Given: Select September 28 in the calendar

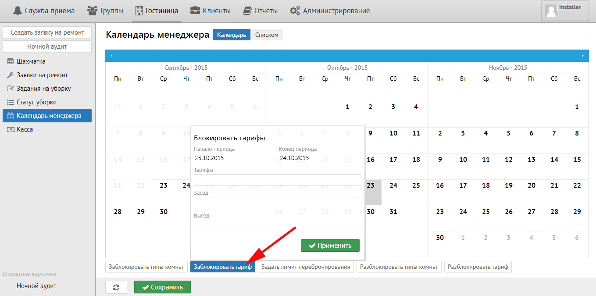Looking at the screenshot, I should 118,212.
